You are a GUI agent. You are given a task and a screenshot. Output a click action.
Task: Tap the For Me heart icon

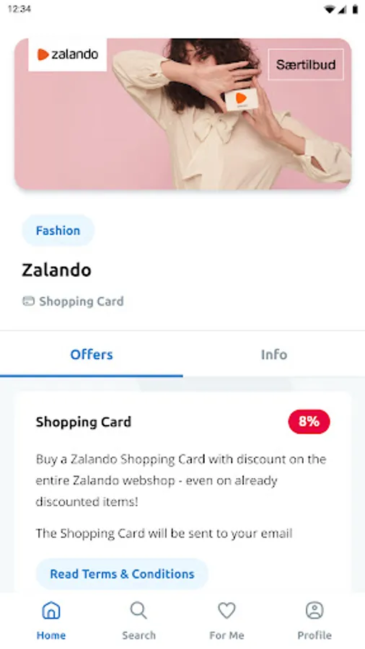point(227,611)
